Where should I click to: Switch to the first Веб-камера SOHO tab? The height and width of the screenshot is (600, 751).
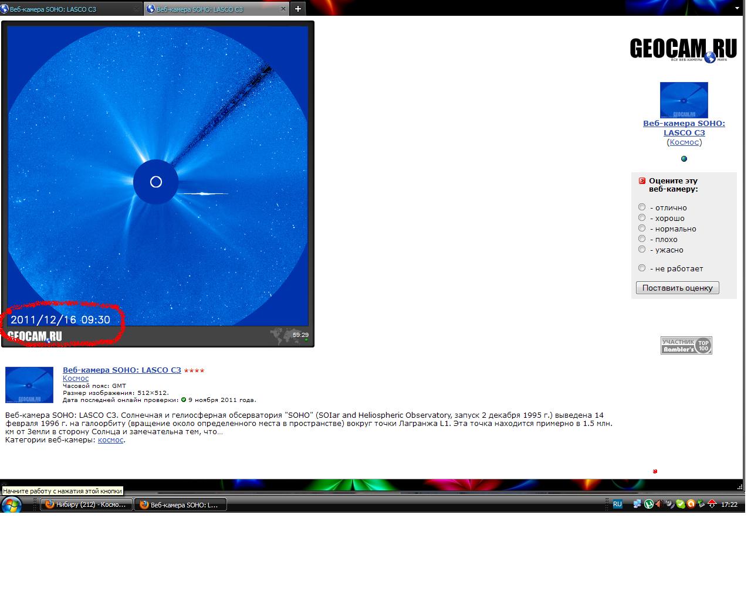(70, 9)
